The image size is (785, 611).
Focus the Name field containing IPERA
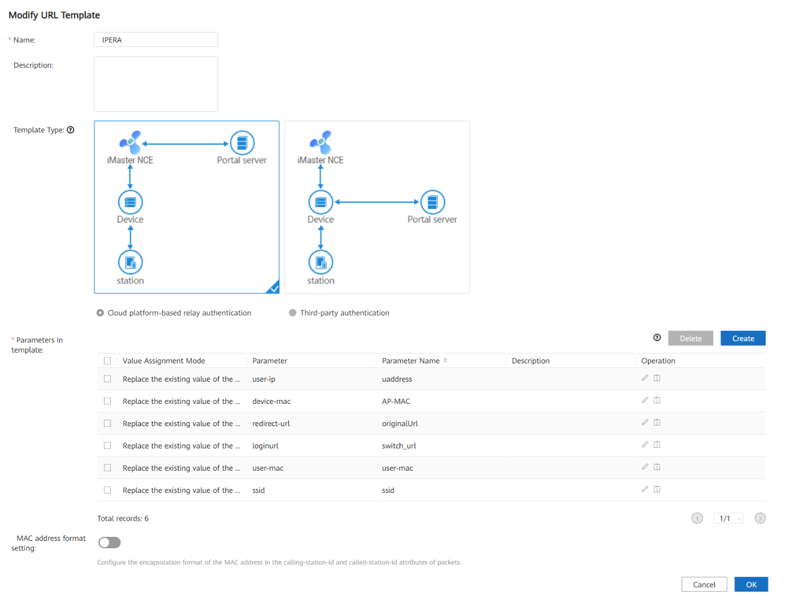click(x=156, y=39)
